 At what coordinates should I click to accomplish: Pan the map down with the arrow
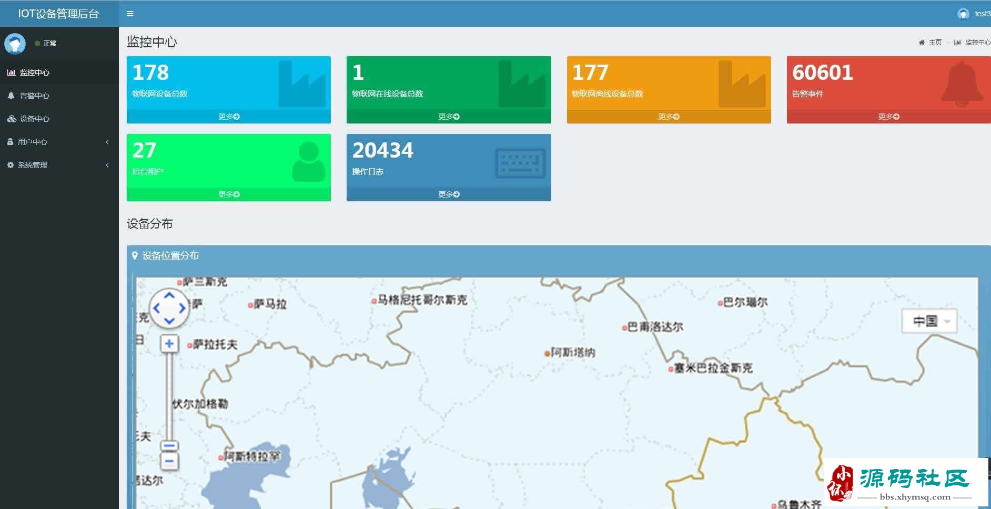tap(169, 321)
